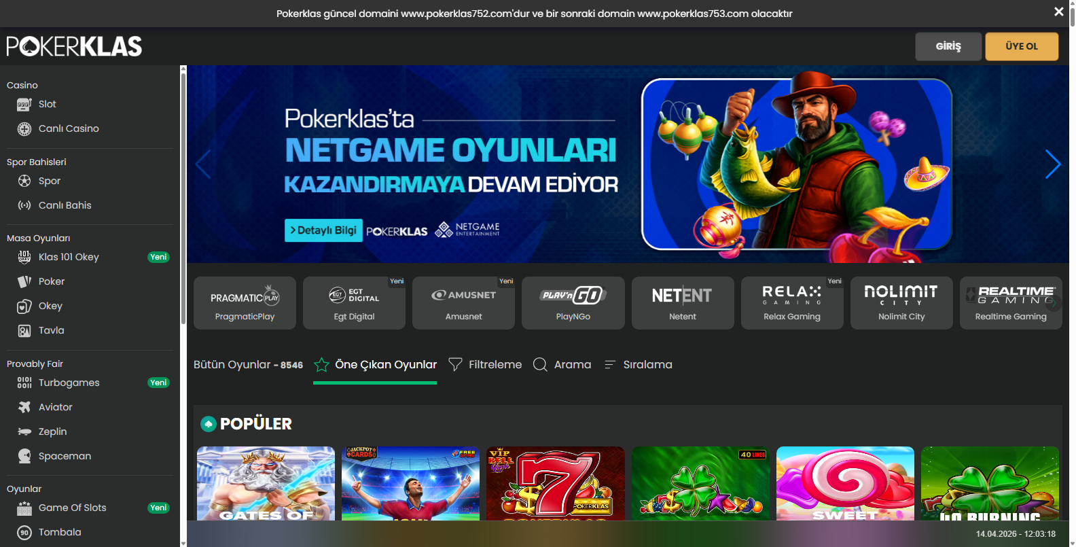Switch to Öne Çıkan Oyunlar tab
The image size is (1076, 547).
(375, 365)
